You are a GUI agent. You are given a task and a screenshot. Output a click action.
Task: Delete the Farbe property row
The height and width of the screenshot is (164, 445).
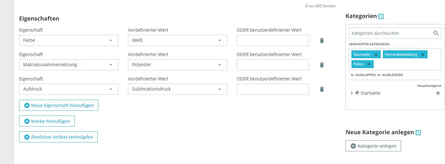tap(322, 41)
